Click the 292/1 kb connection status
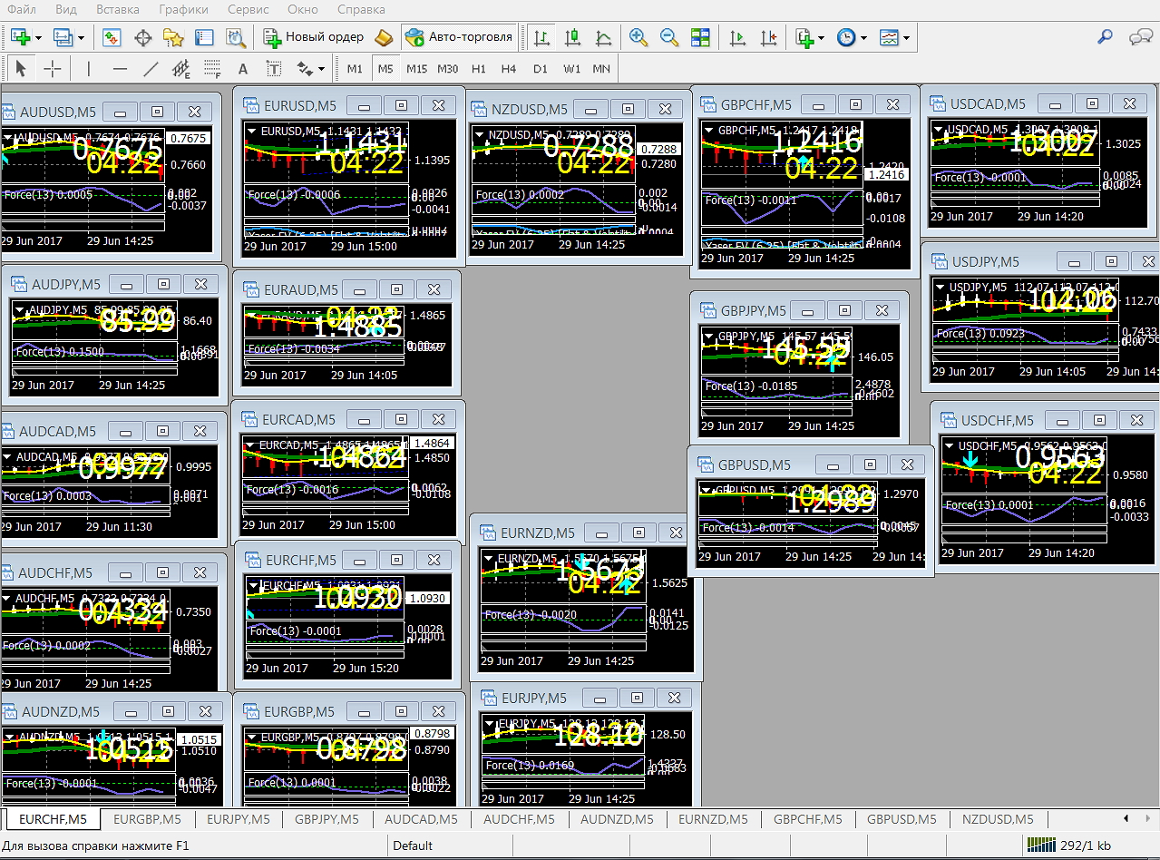The image size is (1160, 860). coord(1071,845)
